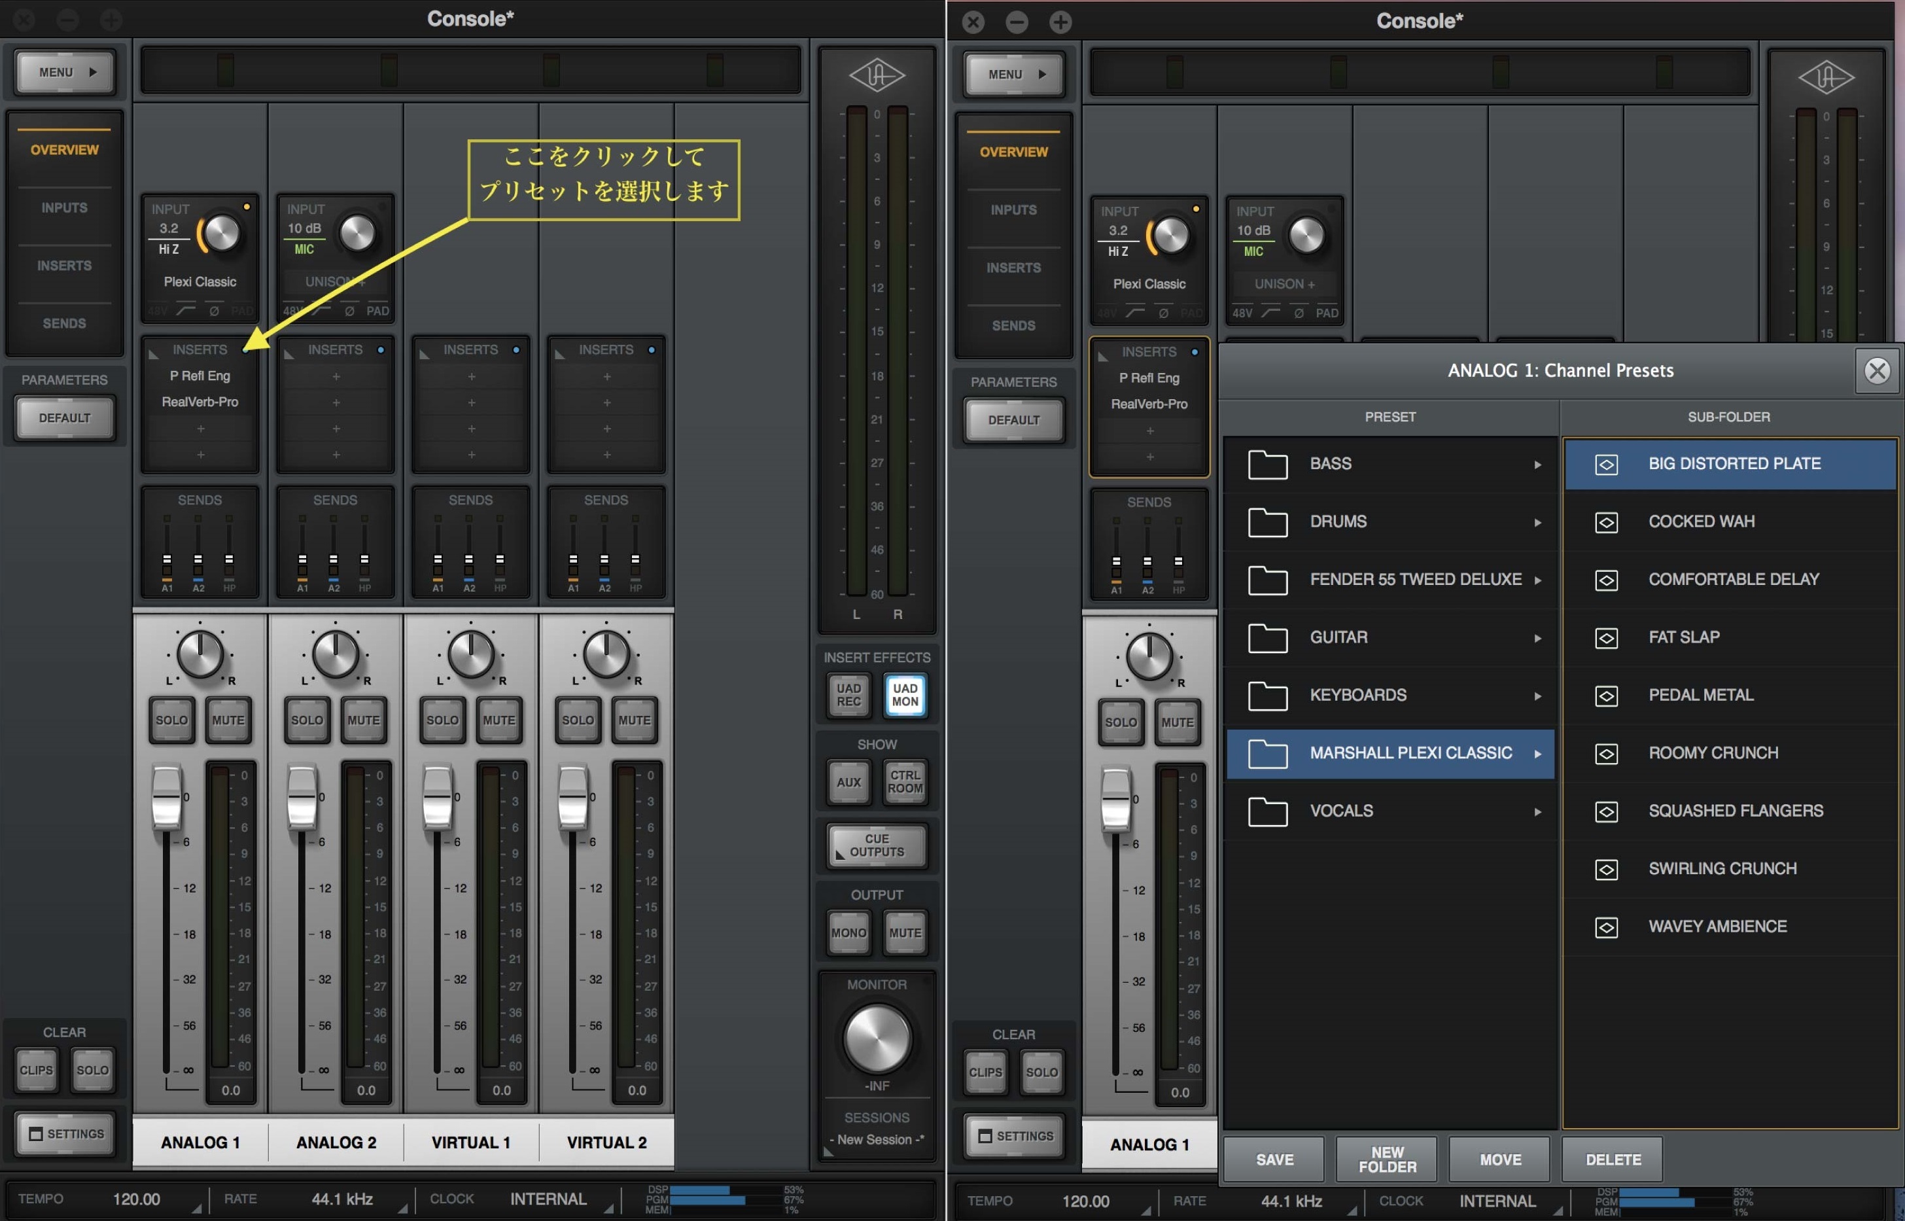The height and width of the screenshot is (1221, 1905).
Task: Expand the VOCALS folder arrow
Action: click(1537, 812)
